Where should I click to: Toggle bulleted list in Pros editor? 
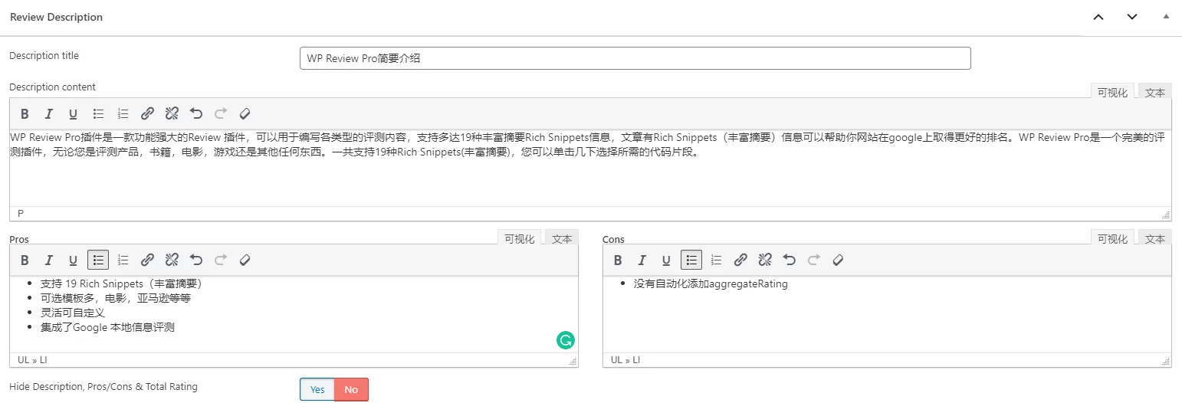tap(98, 260)
